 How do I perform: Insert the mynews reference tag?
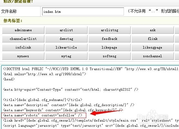23,56
